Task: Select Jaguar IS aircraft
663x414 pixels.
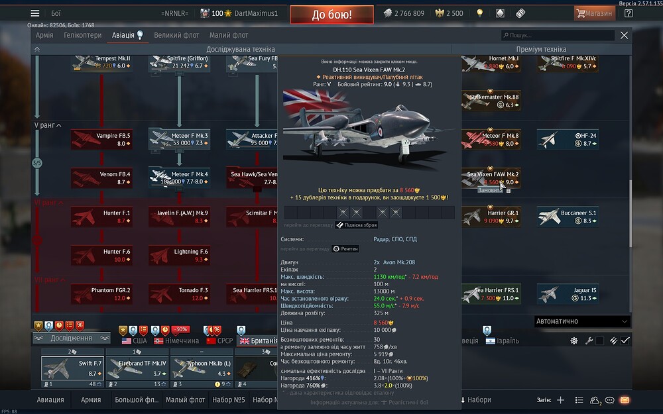Action: (568, 294)
